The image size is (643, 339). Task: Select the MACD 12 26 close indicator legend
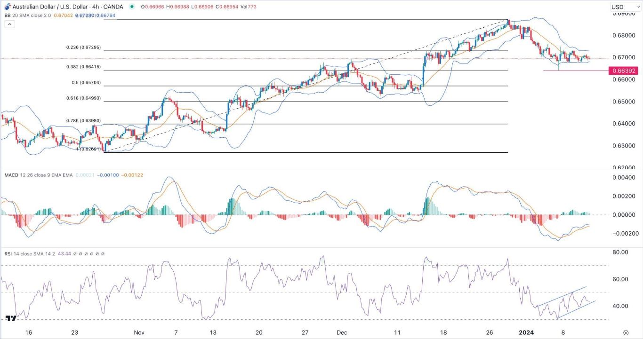tap(39, 175)
